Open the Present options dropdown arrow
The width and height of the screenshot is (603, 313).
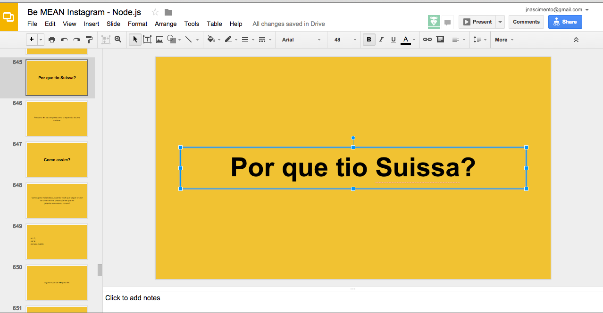click(x=500, y=22)
